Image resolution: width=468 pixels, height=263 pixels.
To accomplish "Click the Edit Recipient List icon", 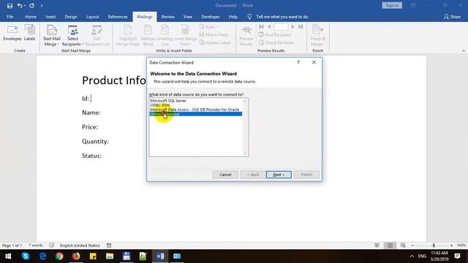I will [97, 36].
